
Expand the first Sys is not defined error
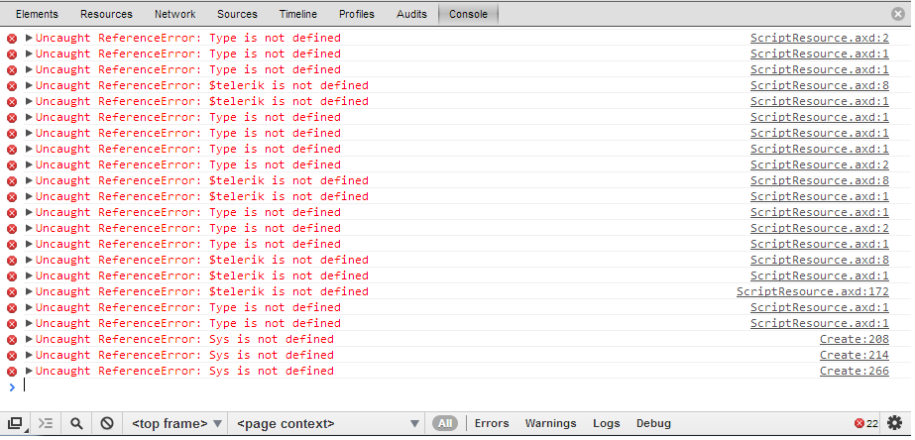point(30,339)
